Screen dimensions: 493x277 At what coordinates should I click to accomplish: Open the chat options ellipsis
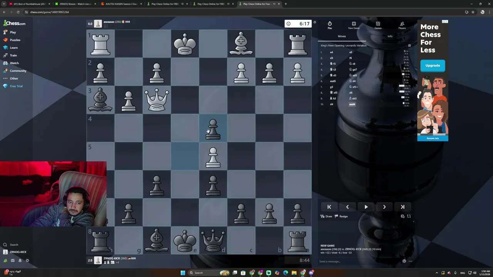coord(410,261)
